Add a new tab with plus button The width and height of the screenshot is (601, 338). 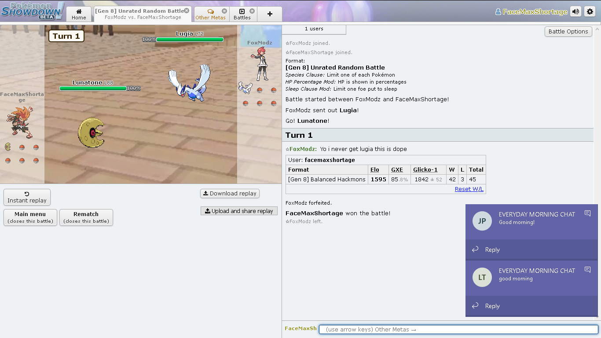pyautogui.click(x=270, y=14)
